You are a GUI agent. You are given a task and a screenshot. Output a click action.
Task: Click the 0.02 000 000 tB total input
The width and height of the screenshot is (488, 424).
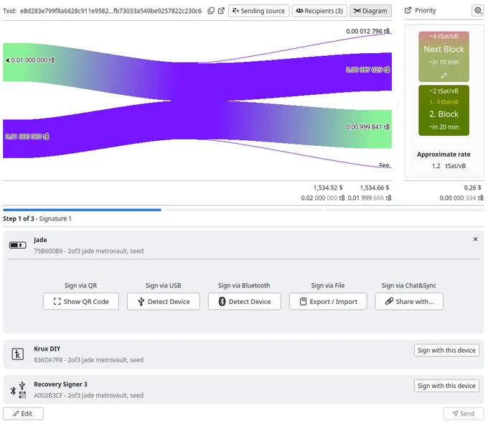[323, 198]
